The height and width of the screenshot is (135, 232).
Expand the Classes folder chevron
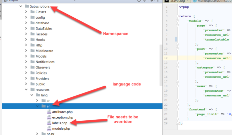point(26,12)
